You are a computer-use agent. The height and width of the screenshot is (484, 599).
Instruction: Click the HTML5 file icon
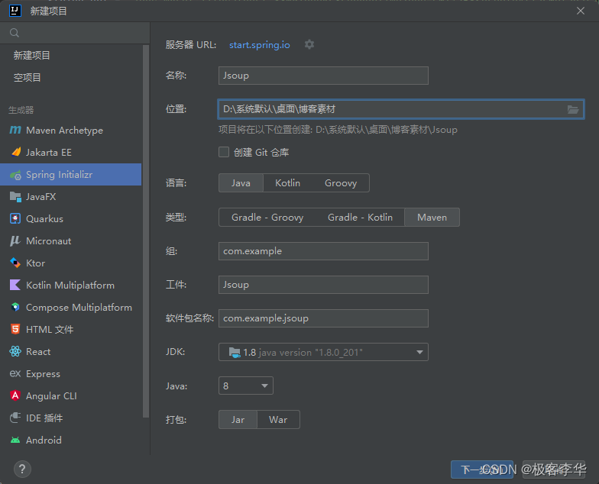coord(15,329)
